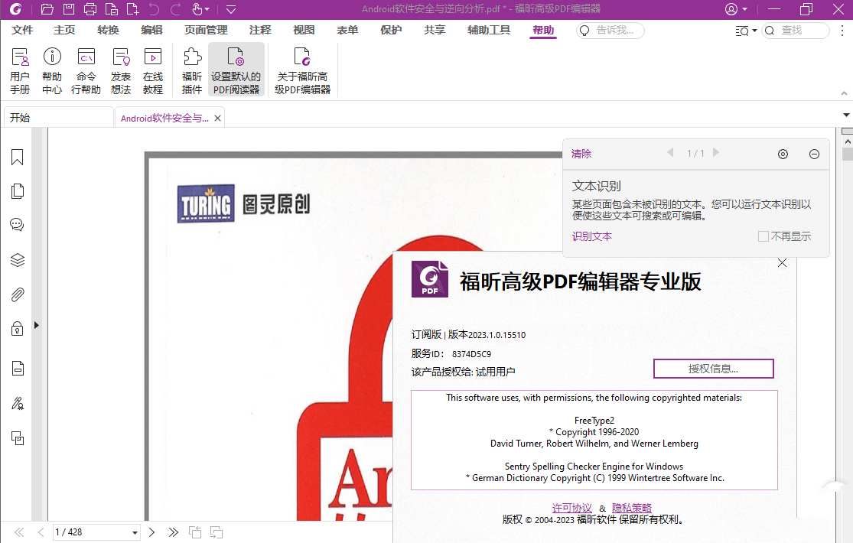This screenshot has height=543, width=853.
Task: Click the 发表想法 feedback icon
Action: coord(120,69)
